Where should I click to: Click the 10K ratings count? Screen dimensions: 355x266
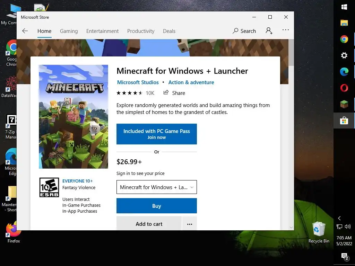[x=150, y=93]
